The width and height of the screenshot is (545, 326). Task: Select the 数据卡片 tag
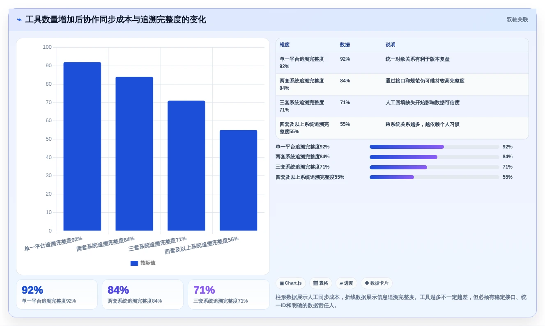[377, 283]
